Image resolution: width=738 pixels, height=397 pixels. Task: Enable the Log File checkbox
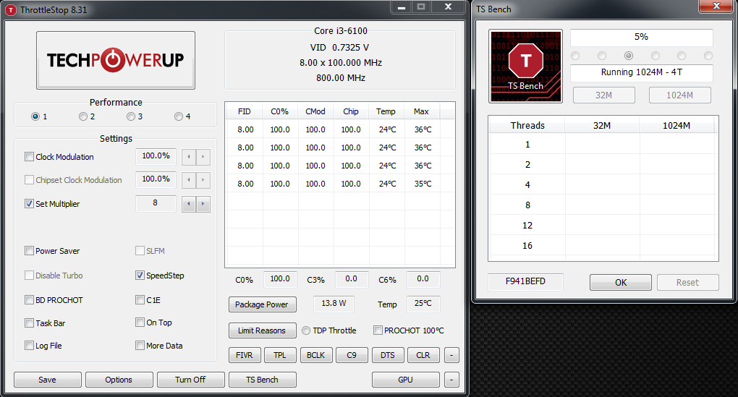[x=29, y=345]
